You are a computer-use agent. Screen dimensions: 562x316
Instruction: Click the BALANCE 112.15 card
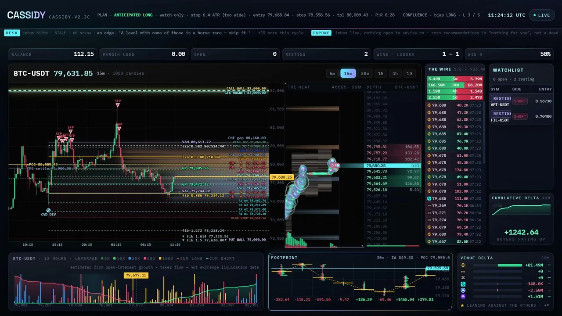[x=53, y=54]
